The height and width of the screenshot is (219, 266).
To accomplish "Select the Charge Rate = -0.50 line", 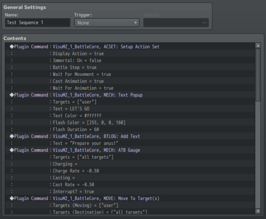I will pos(76,171).
